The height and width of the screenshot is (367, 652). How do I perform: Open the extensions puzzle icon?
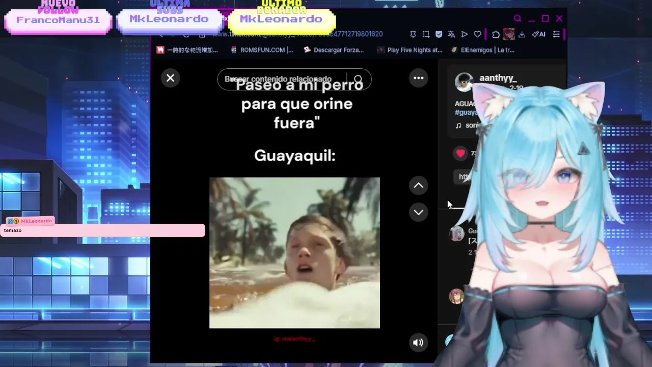[496, 34]
